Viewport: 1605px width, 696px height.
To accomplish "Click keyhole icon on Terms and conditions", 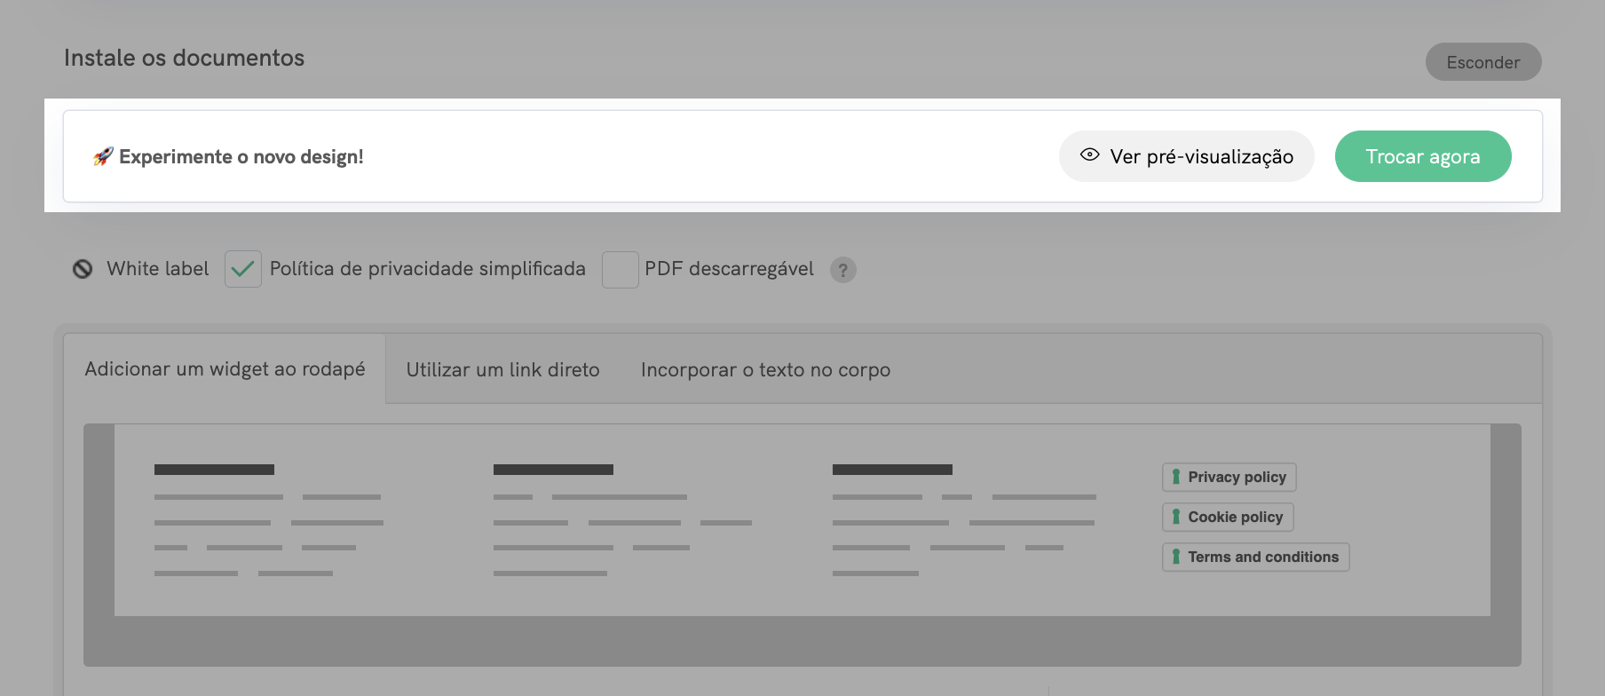I will (1176, 557).
